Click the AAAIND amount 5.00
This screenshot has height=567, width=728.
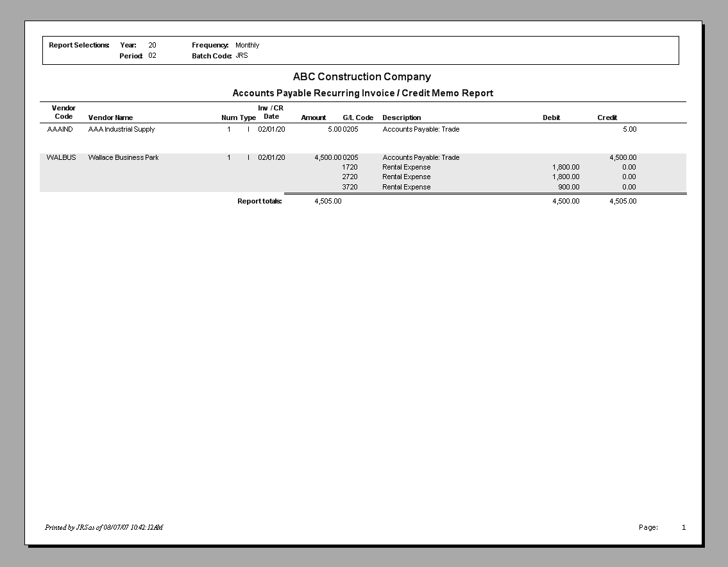click(x=334, y=129)
